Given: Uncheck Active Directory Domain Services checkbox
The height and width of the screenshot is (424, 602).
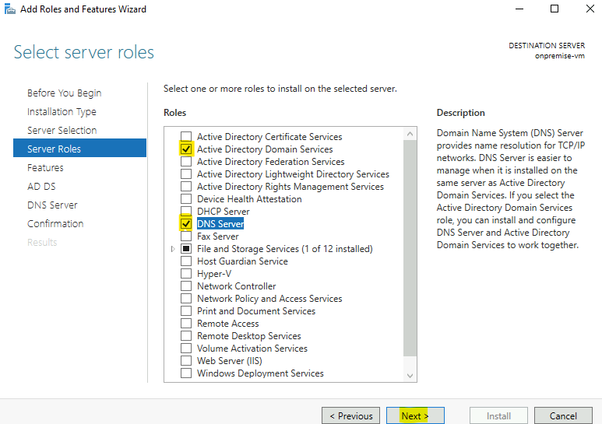Looking at the screenshot, I should point(186,149).
